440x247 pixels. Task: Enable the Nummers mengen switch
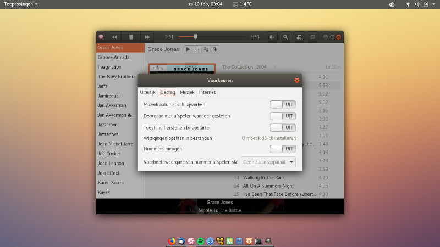coord(283,149)
